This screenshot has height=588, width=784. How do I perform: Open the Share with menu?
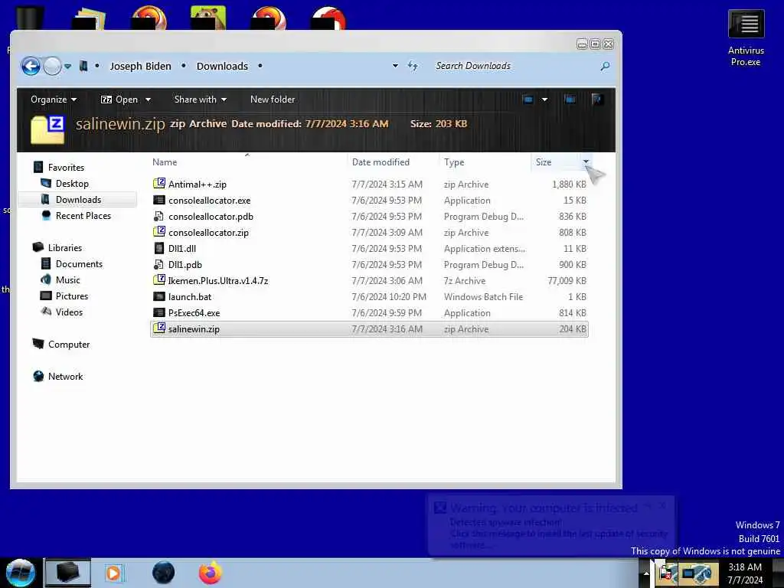point(201,100)
